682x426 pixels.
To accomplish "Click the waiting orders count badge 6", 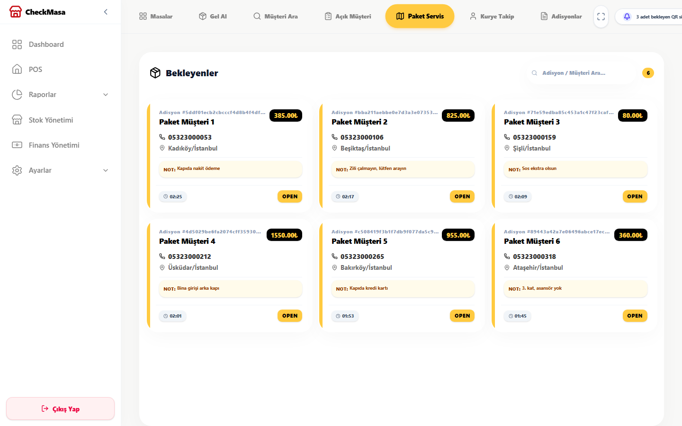I will tap(648, 73).
